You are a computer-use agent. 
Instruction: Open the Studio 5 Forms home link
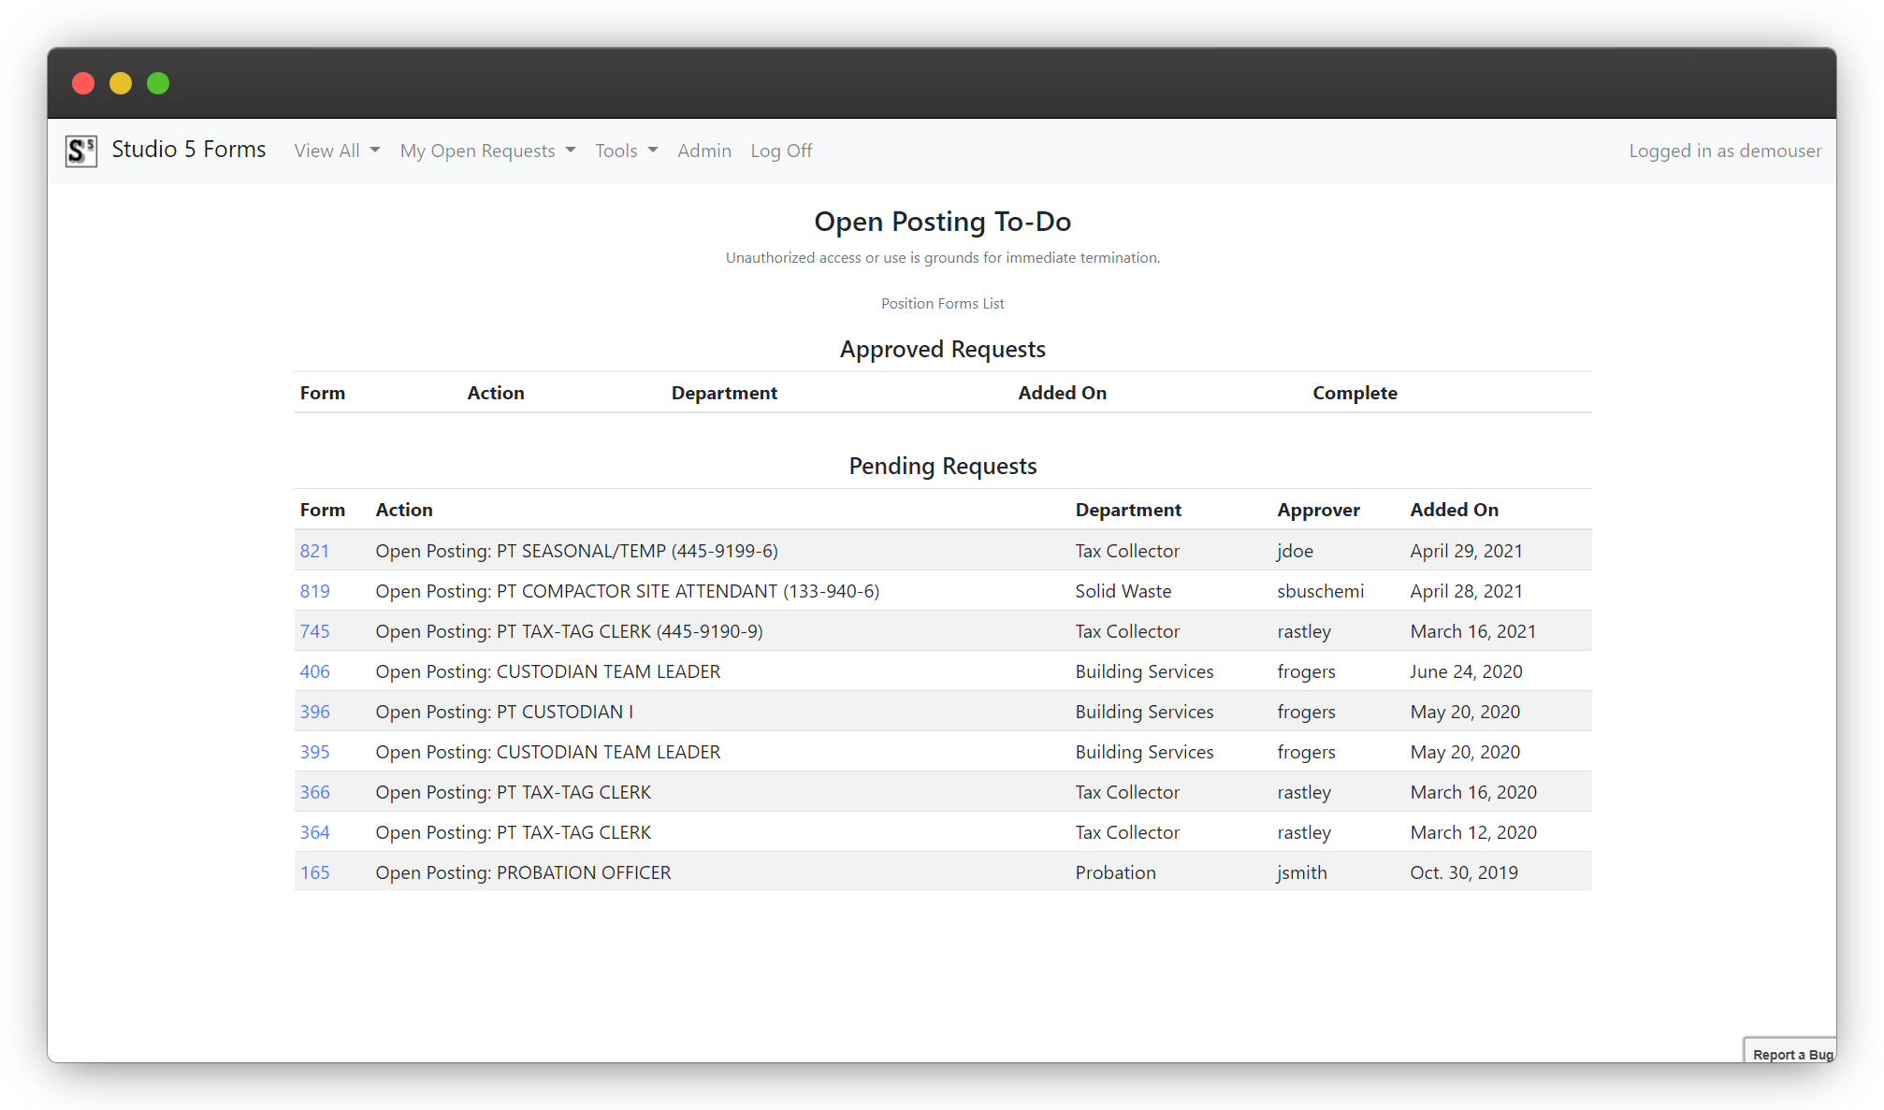coord(188,150)
